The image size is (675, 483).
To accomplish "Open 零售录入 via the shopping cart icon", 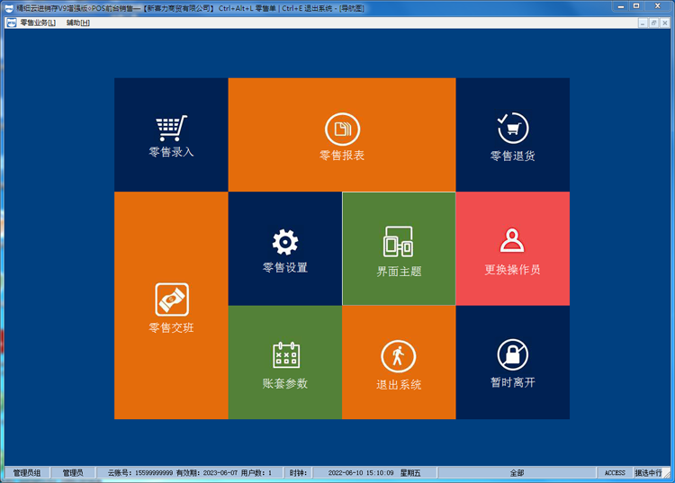I will point(171,128).
